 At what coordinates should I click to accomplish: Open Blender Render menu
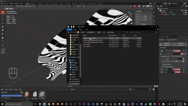(x=12, y=4)
